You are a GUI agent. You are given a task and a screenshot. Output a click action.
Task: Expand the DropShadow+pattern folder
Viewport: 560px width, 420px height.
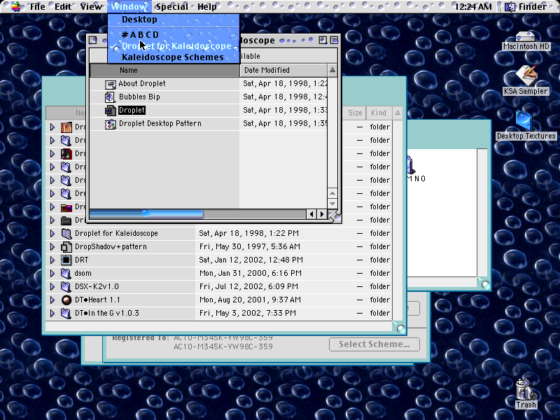[52, 247]
